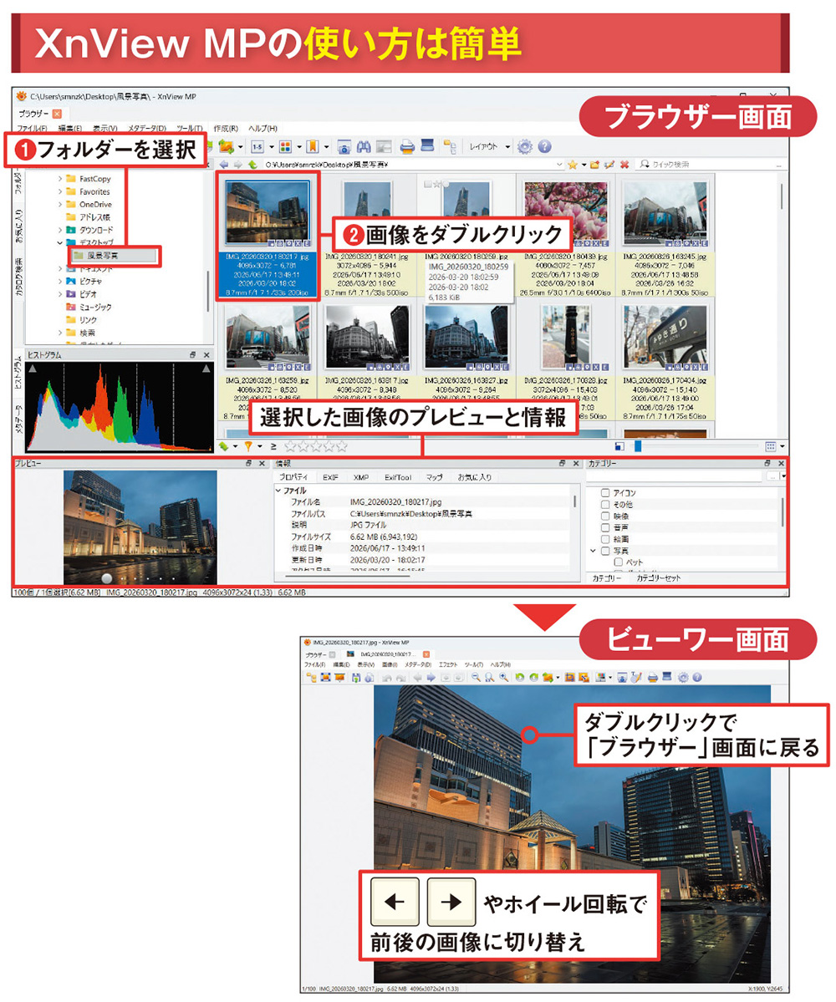Click the yellow favorites star by address bar
836x1002 pixels.
572,165
